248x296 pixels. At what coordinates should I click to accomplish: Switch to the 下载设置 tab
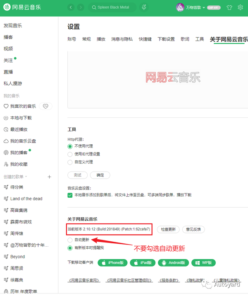pos(166,39)
